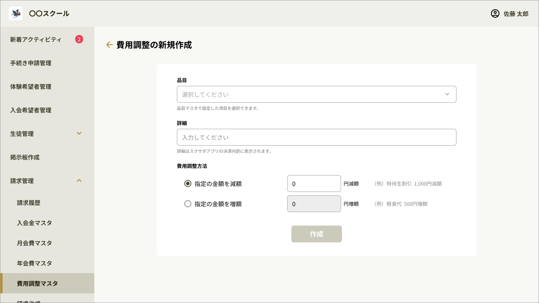Click the hint 品目マスタで設定した項目を選択できます。
This screenshot has width=539, height=303.
218,108
